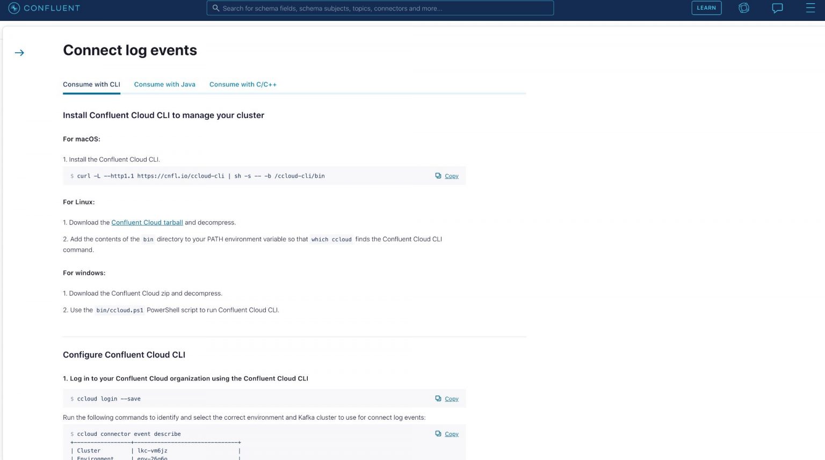Open the support lifering icon

pyautogui.click(x=743, y=8)
